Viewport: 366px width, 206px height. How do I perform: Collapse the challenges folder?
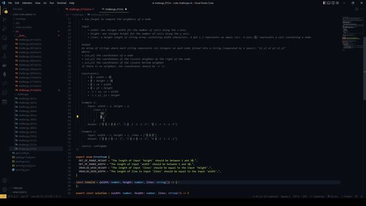point(23,94)
